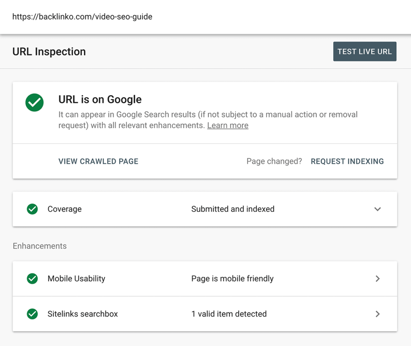Click REQUEST INDEXING
Image resolution: width=411 pixels, height=346 pixels.
pyautogui.click(x=347, y=161)
